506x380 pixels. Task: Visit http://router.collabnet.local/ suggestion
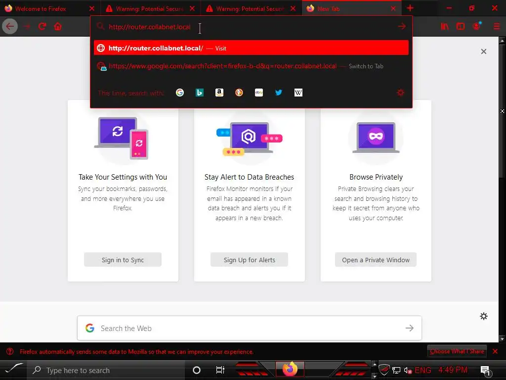(x=251, y=48)
